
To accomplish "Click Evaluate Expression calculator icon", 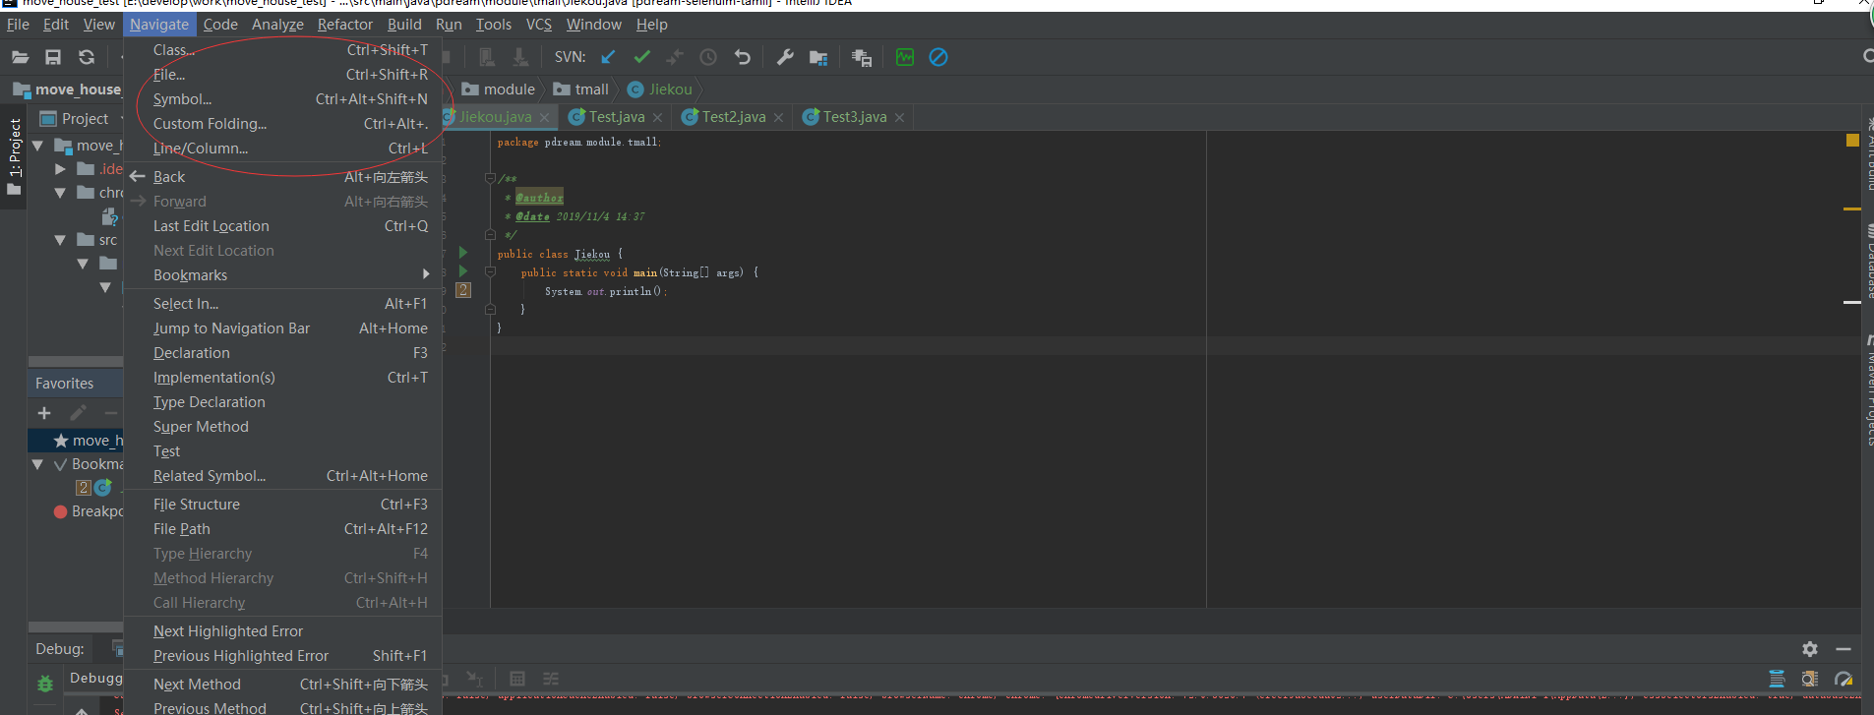I will click(x=517, y=679).
